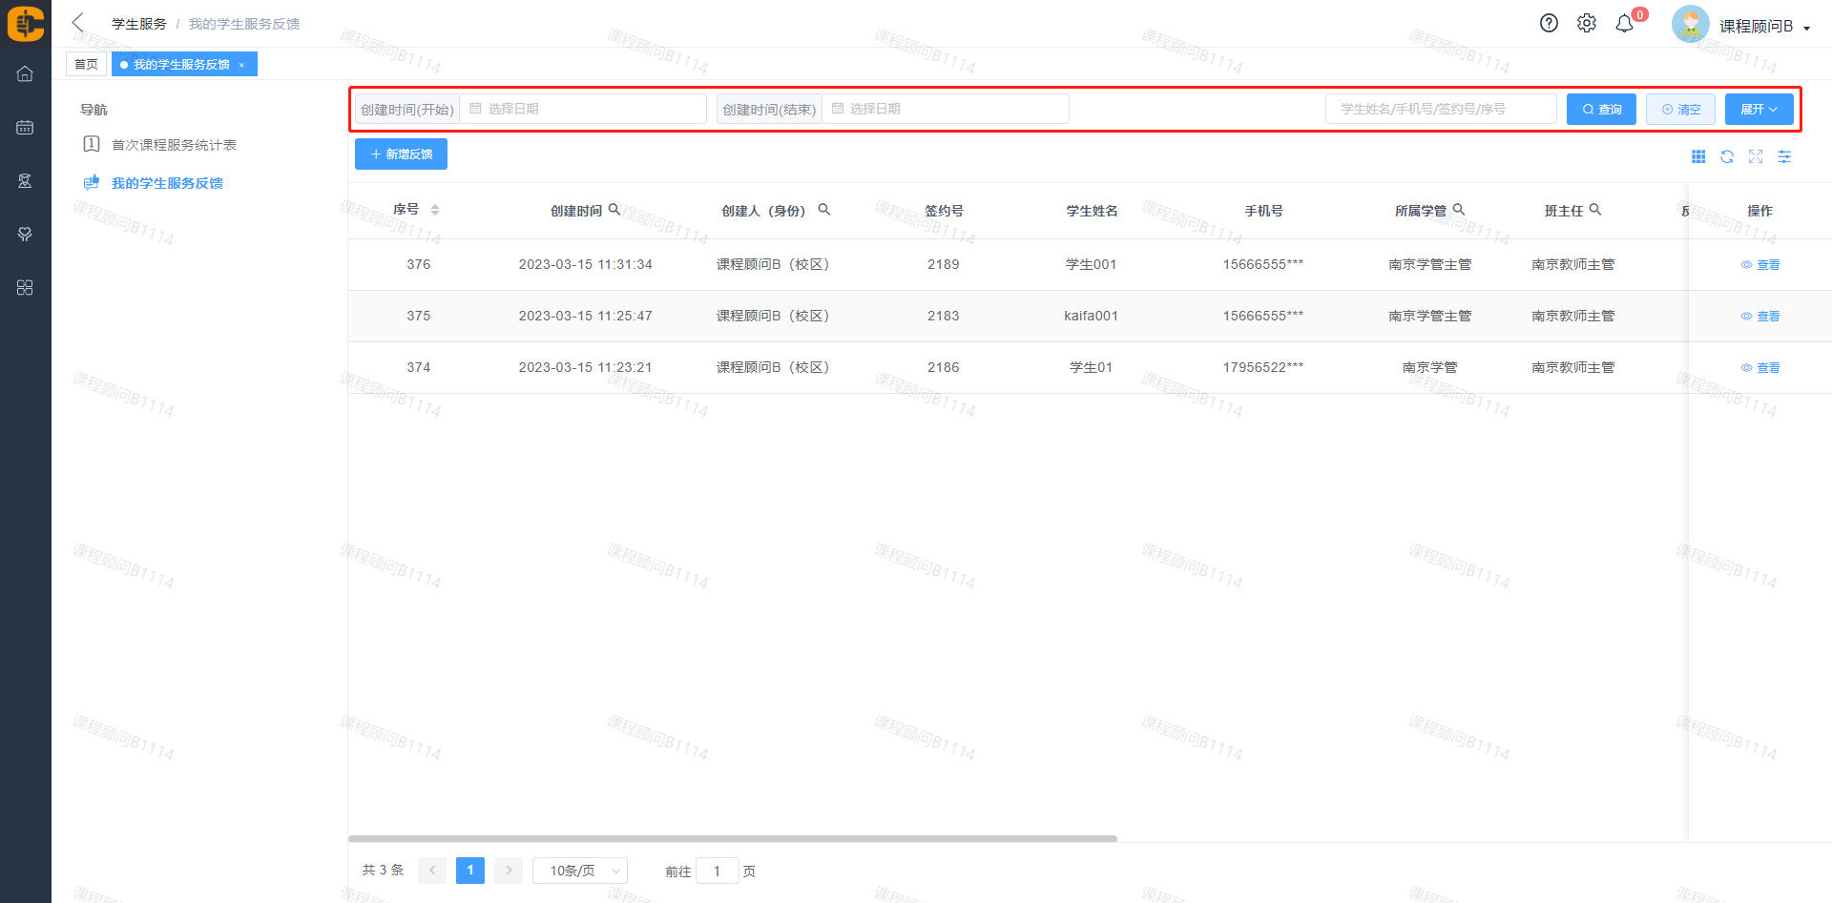Switch to the 首页 tab
This screenshot has height=903, width=1832.
coord(86,65)
